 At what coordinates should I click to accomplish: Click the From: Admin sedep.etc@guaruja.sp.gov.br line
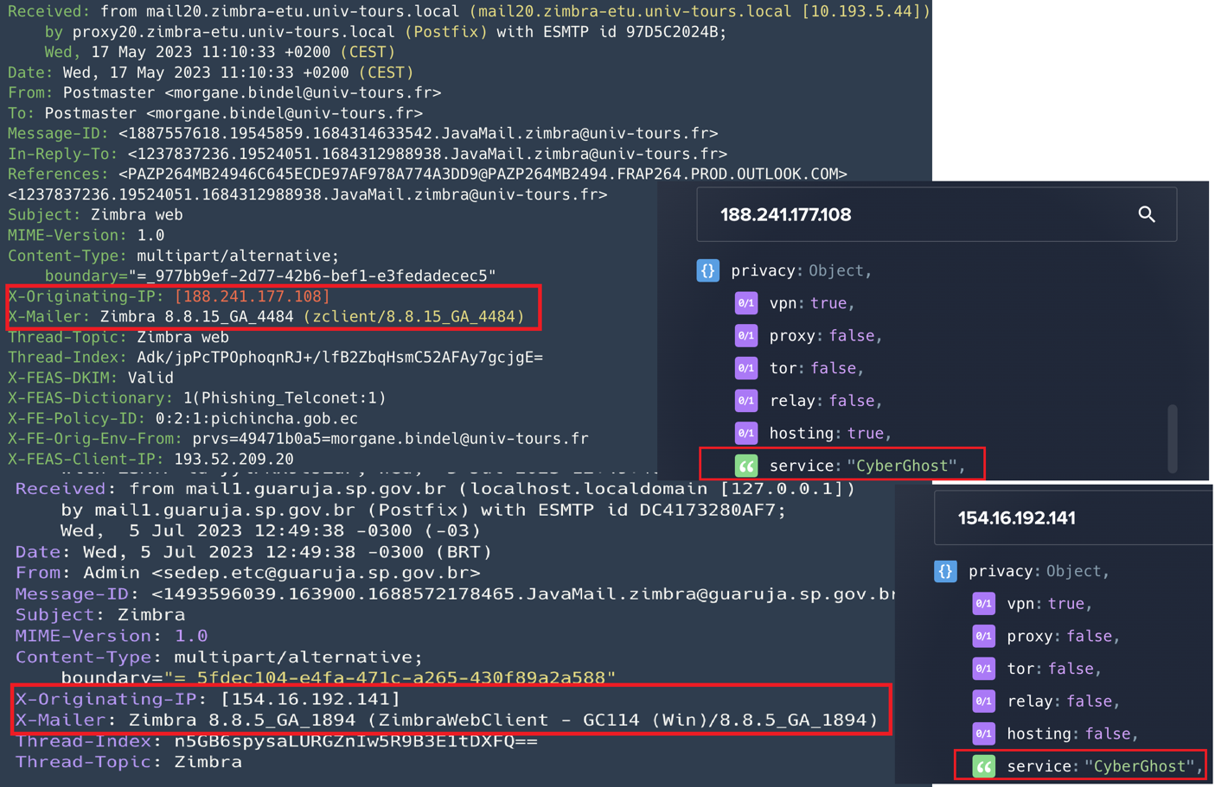(x=247, y=573)
